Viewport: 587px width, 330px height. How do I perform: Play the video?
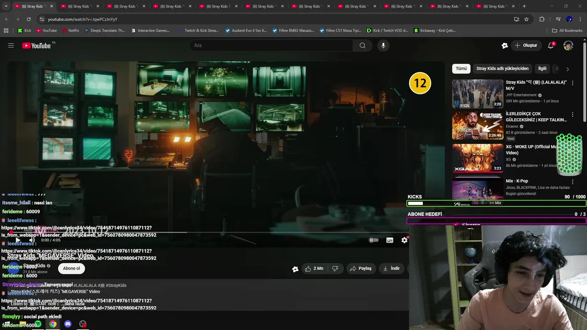tap(18, 240)
